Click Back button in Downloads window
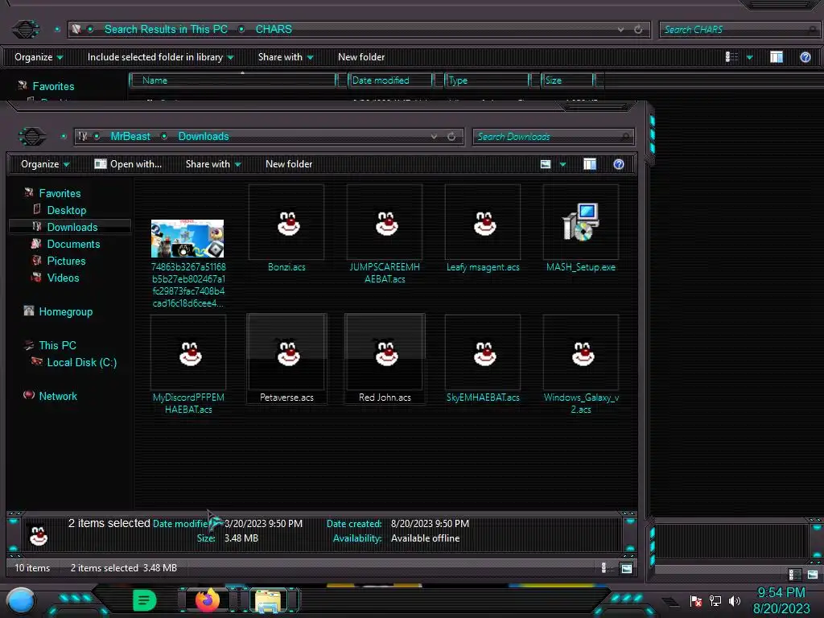The image size is (824, 618). [x=32, y=137]
